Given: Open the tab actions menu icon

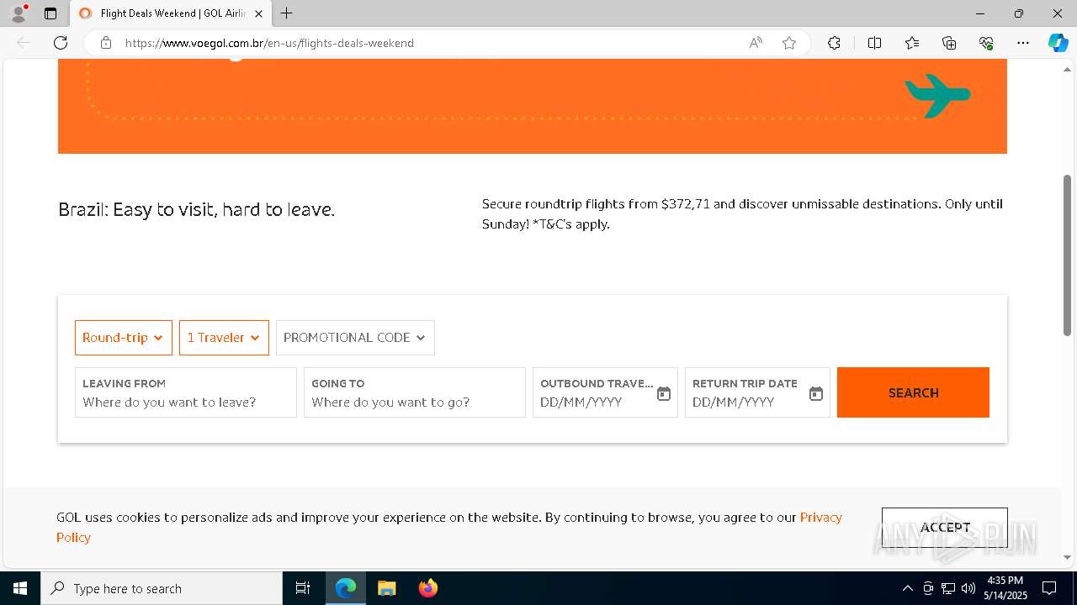Looking at the screenshot, I should pos(50,13).
